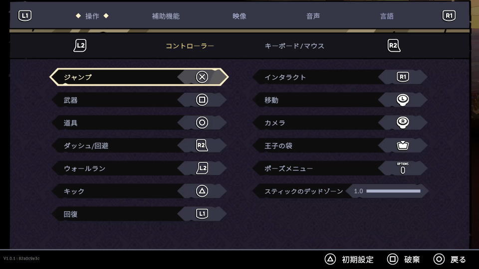Click the OPTIONS icon for ポーズメニュー
This screenshot has width=479, height=269.
(x=403, y=168)
